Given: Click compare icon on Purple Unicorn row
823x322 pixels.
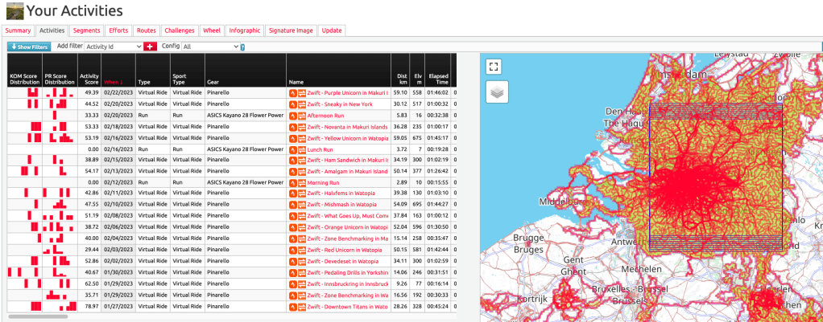Looking at the screenshot, I should (302, 93).
